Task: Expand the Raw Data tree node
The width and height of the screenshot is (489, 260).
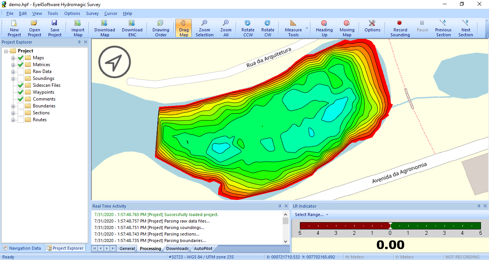Action: (13, 72)
